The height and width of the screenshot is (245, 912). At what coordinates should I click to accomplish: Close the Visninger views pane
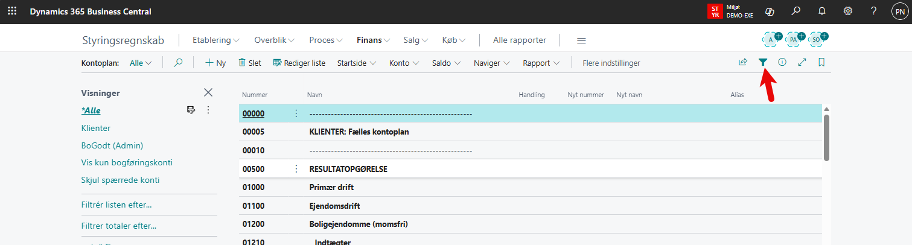(208, 92)
